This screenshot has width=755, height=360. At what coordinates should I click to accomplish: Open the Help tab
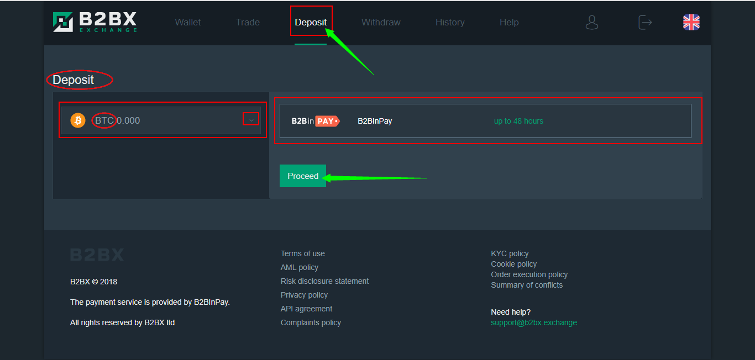pyautogui.click(x=509, y=22)
